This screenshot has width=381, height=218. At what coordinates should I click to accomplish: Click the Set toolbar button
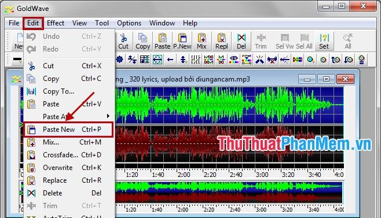point(324,41)
